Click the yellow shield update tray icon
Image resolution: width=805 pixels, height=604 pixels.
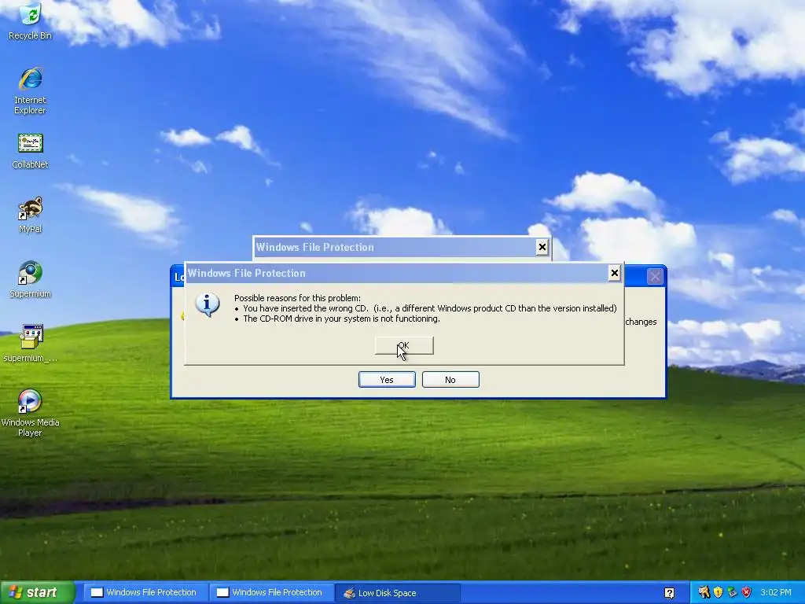(718, 592)
